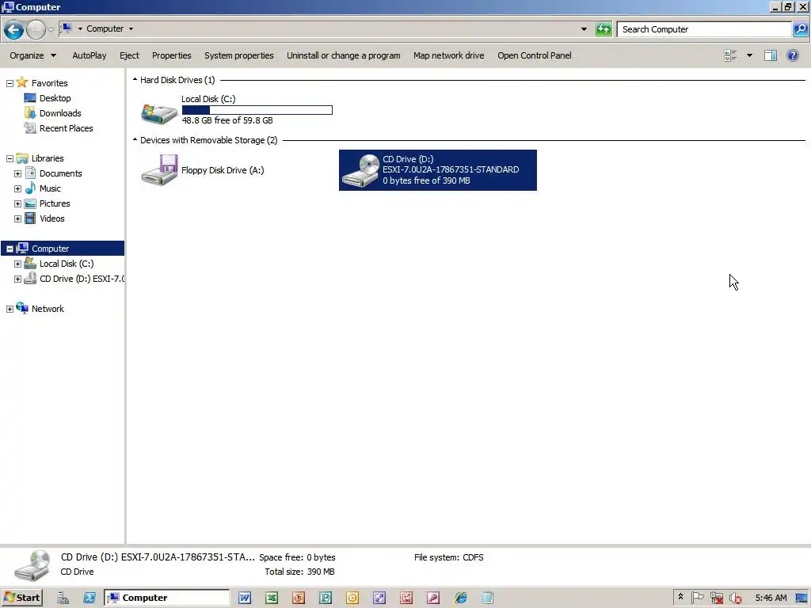The image size is (811, 608).
Task: Open the Organize menu
Action: (x=32, y=55)
